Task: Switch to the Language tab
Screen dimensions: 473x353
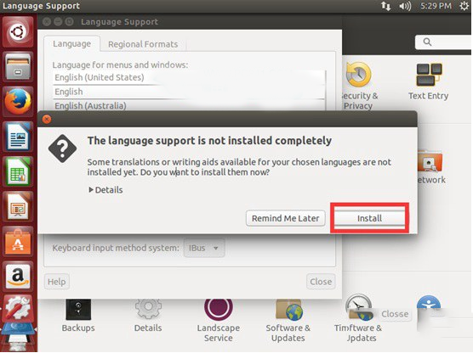Action: point(71,44)
